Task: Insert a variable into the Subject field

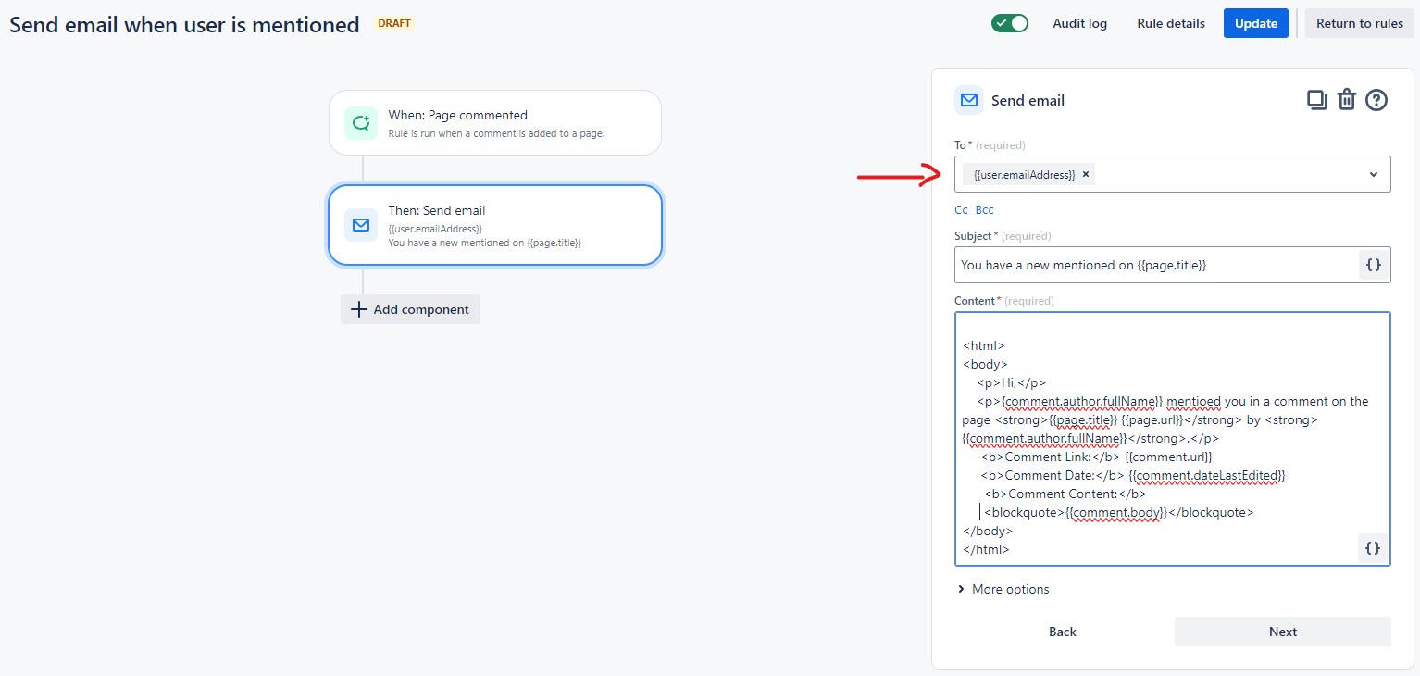Action: point(1372,264)
